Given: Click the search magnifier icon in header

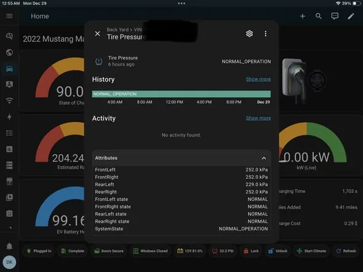Looking at the screenshot, I should [319, 16].
